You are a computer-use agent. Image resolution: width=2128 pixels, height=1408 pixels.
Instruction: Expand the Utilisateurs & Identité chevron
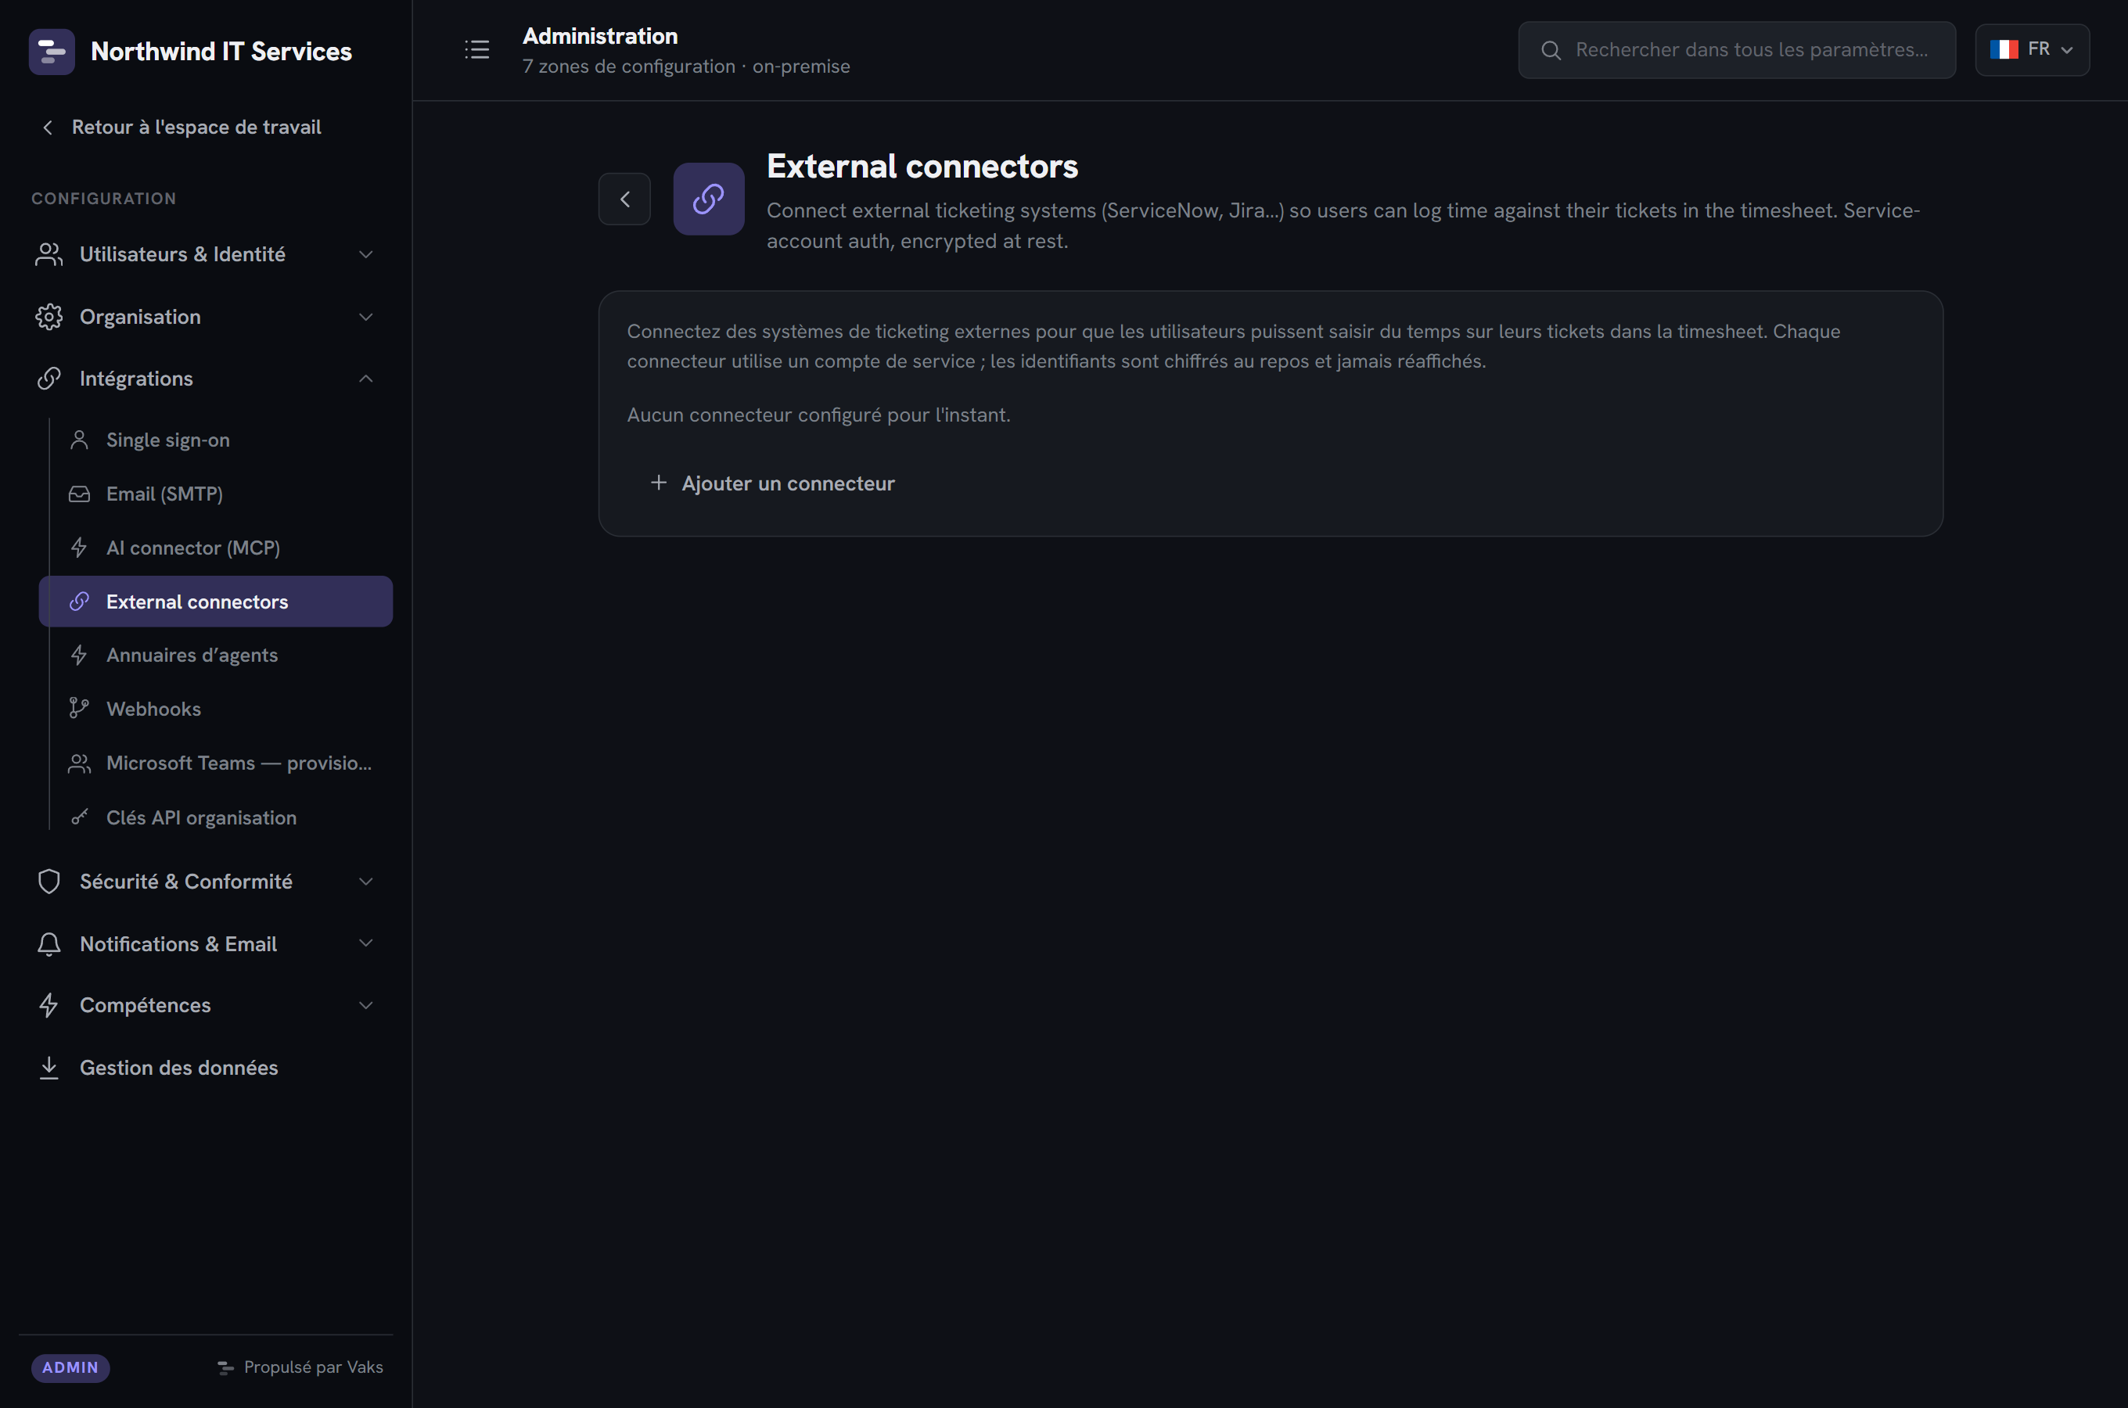point(365,254)
